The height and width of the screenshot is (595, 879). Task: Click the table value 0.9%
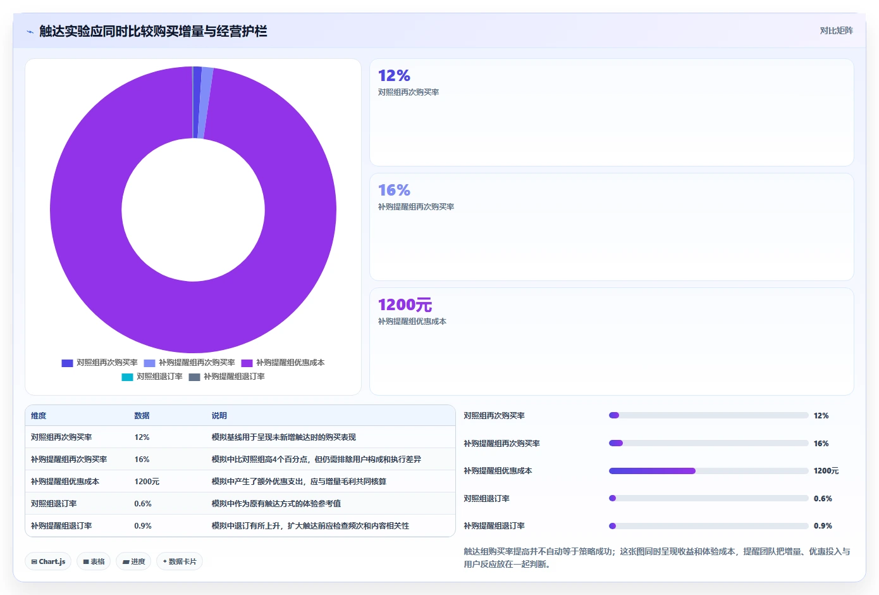click(x=143, y=526)
